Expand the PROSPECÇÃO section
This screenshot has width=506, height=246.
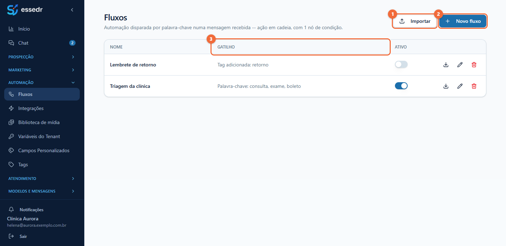[42, 57]
